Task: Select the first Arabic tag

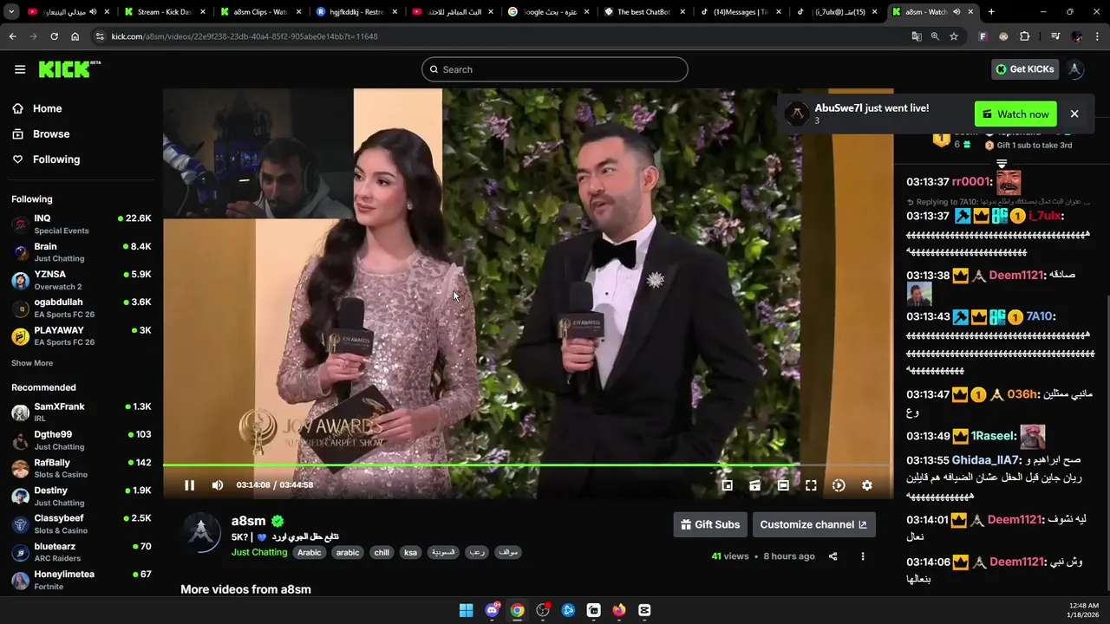Action: (310, 553)
